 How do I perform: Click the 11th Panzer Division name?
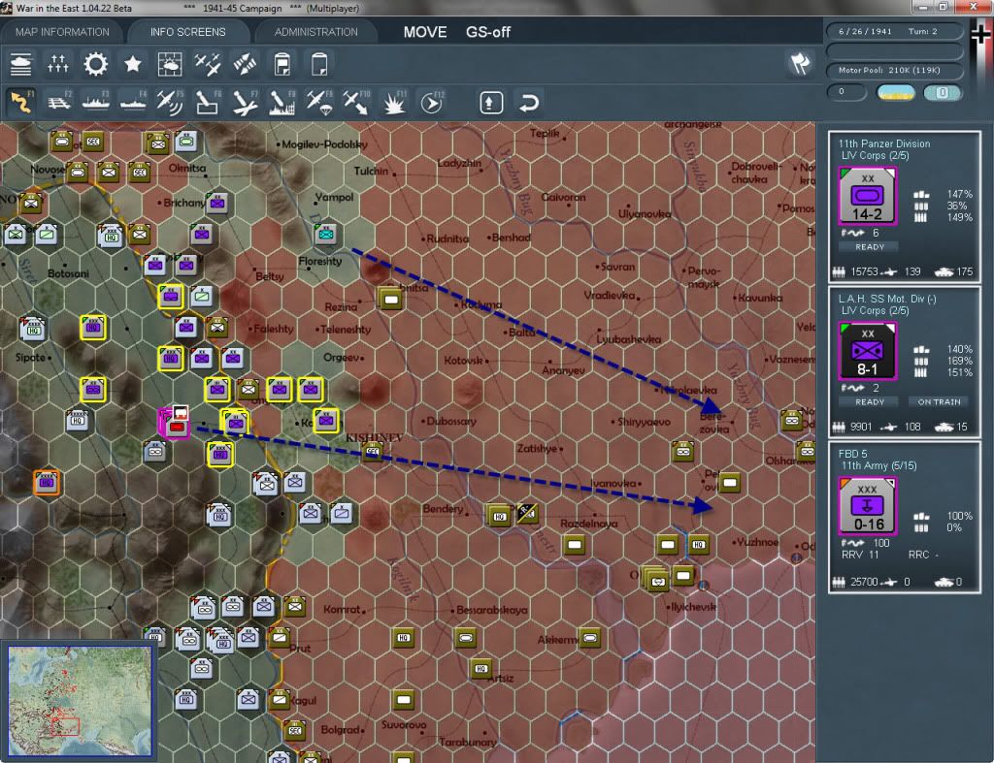(884, 143)
